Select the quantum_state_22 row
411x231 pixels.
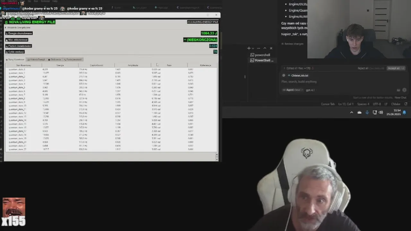[x=111, y=149]
